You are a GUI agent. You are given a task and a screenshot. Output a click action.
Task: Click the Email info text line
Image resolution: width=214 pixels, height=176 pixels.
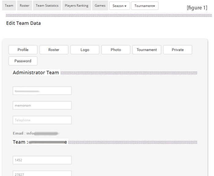(35, 133)
